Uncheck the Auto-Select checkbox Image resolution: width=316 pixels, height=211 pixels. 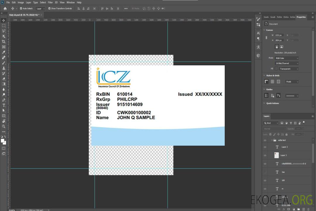[x=21, y=8]
